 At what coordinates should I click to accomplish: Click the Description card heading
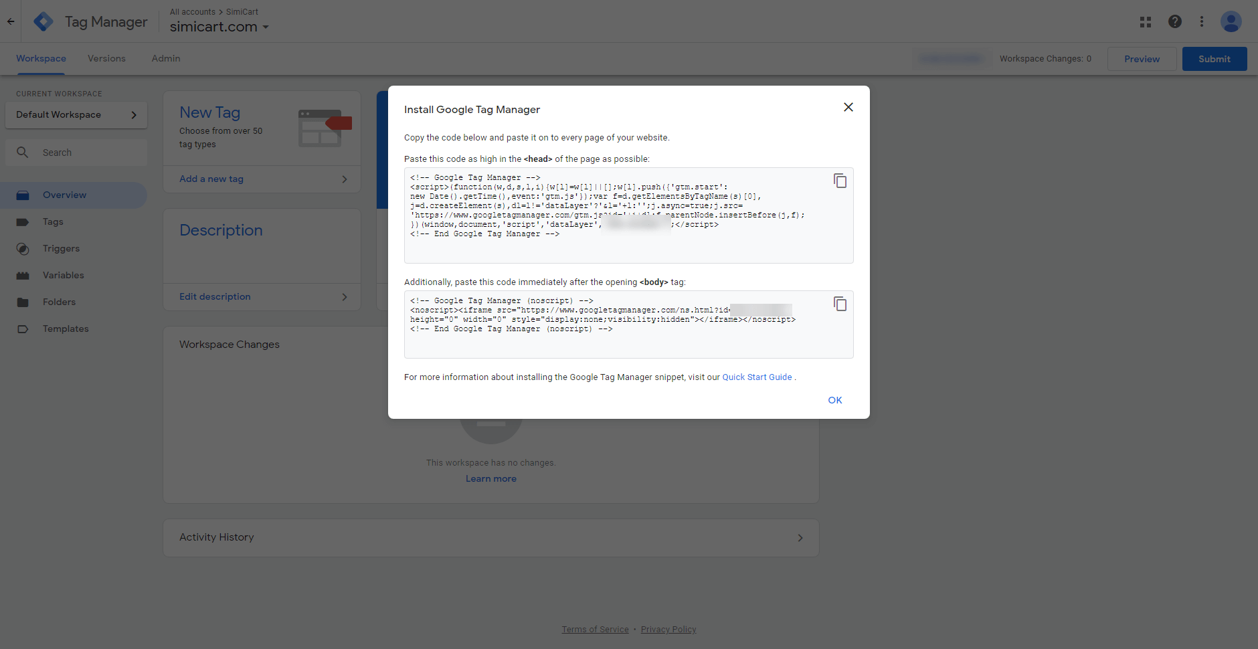point(221,230)
